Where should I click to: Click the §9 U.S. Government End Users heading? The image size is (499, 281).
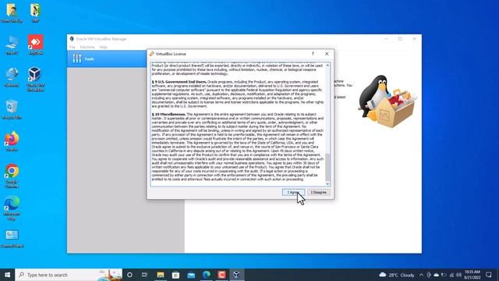point(179,82)
